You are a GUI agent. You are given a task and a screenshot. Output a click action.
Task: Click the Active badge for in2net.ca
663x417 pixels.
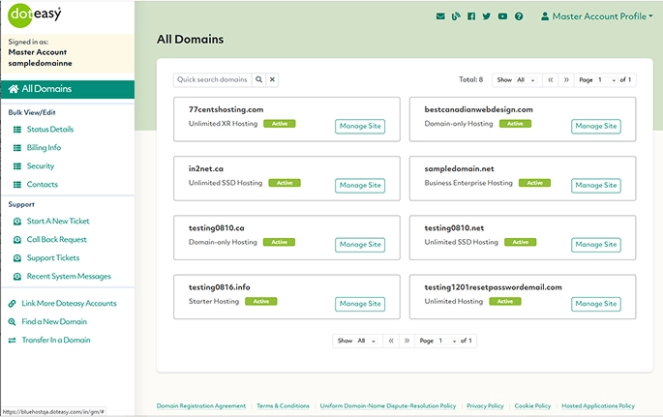pyautogui.click(x=285, y=183)
